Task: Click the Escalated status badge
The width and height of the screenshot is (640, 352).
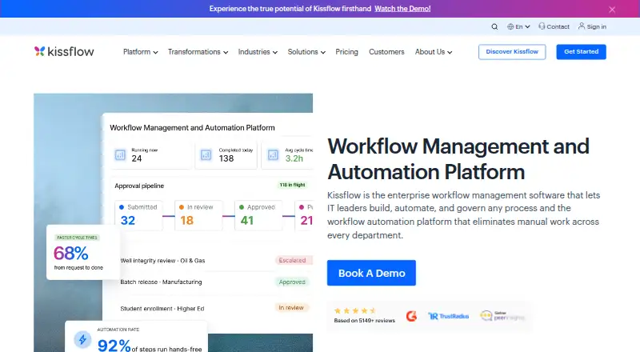Action: pyautogui.click(x=293, y=260)
